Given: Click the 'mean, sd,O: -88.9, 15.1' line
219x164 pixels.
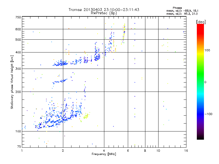Looking at the screenshot, I should (182, 11).
